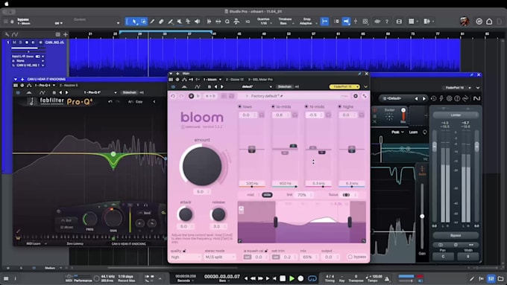Viewport: 507px width, 285px height.
Task: Click the attack knob in bloom
Action: click(186, 214)
